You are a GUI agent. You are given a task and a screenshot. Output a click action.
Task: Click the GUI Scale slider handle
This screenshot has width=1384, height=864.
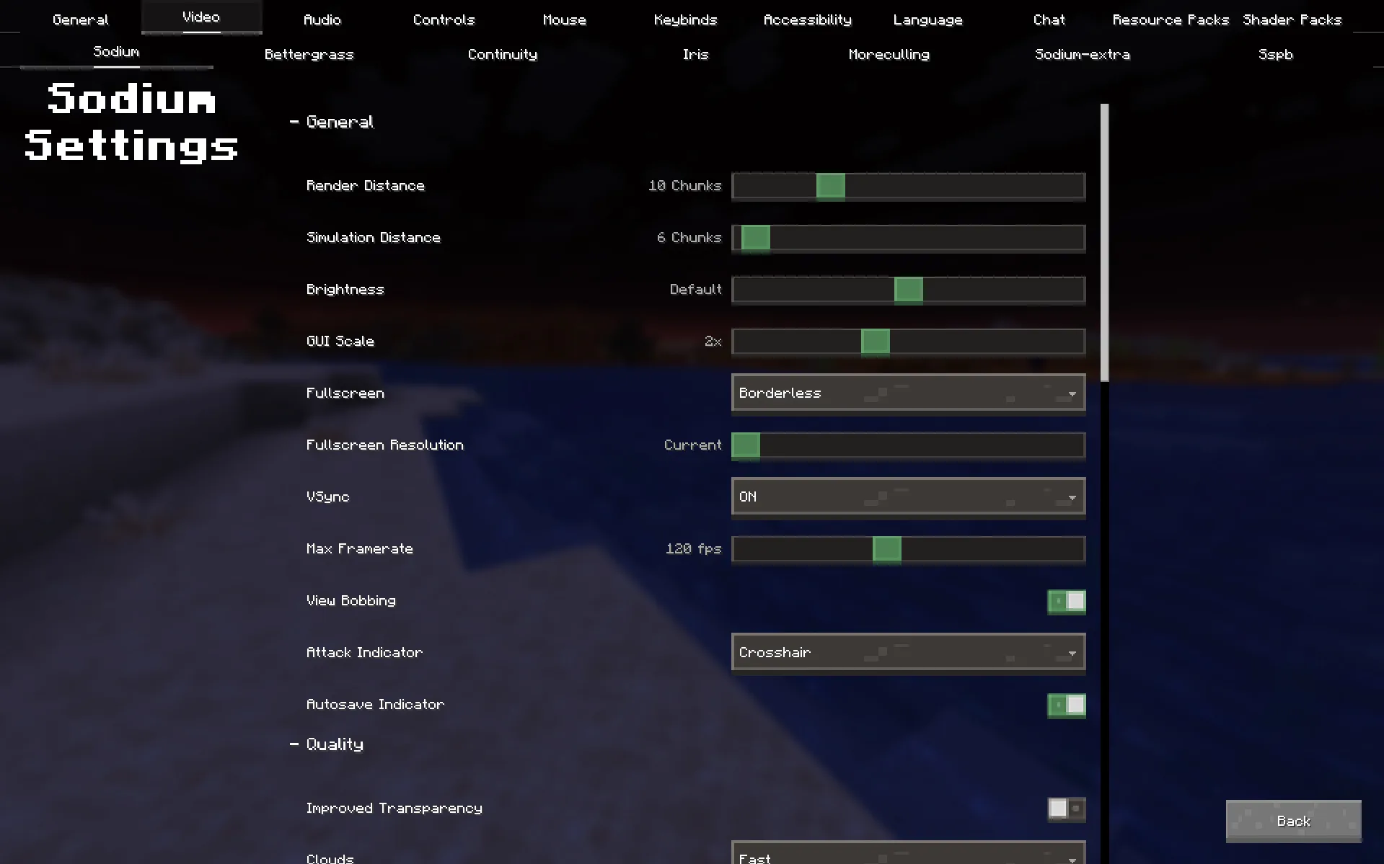pos(875,342)
